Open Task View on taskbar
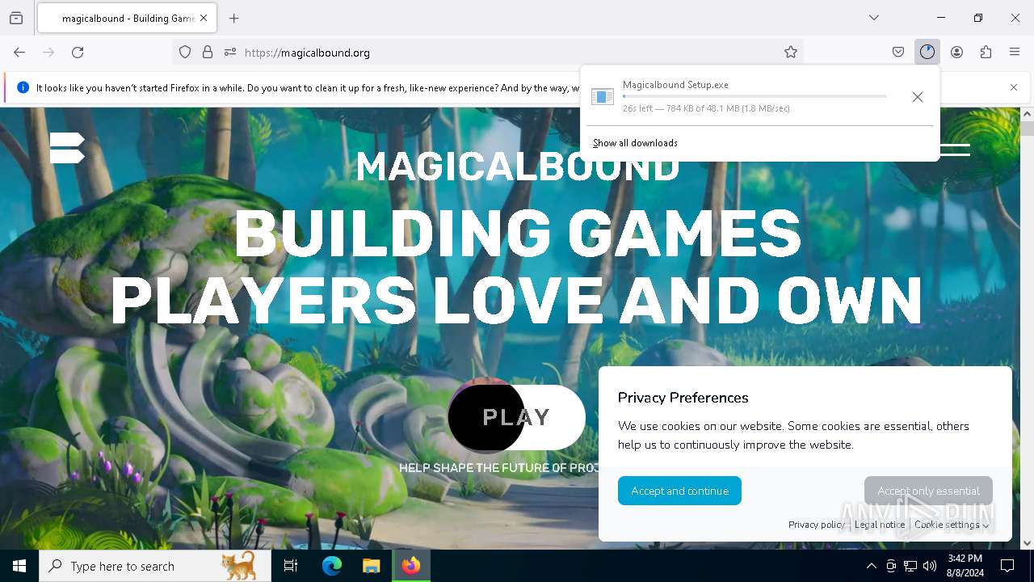This screenshot has height=582, width=1034. 291,566
